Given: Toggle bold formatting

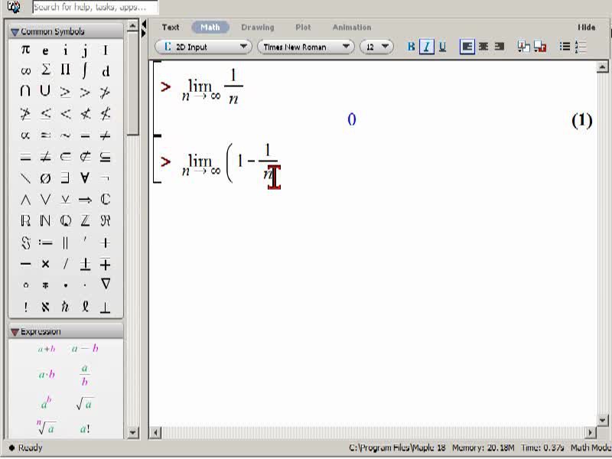Looking at the screenshot, I should click(x=411, y=47).
